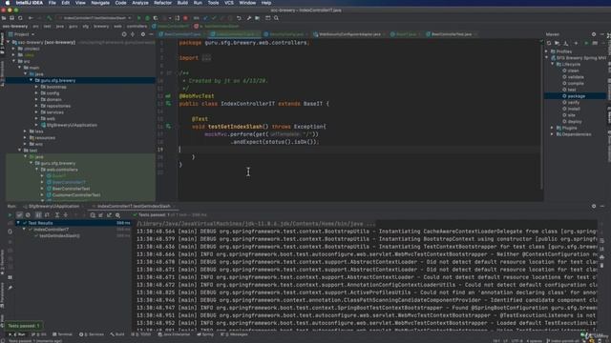
Task: Open the Project panel gear settings
Action: click(142, 34)
